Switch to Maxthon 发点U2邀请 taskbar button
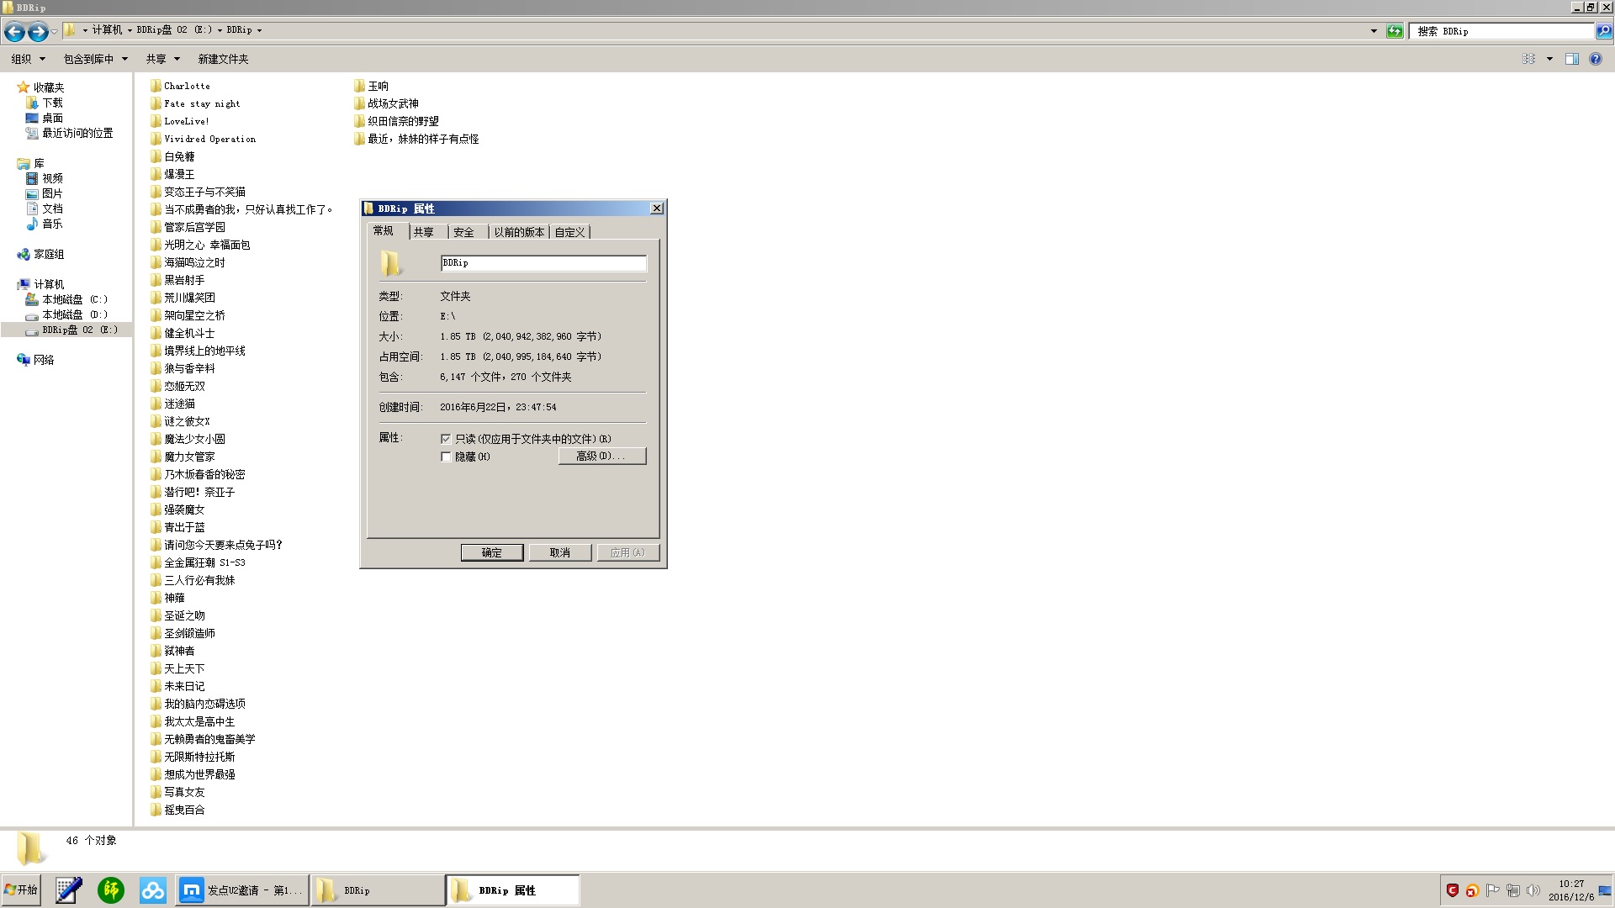 pyautogui.click(x=241, y=890)
